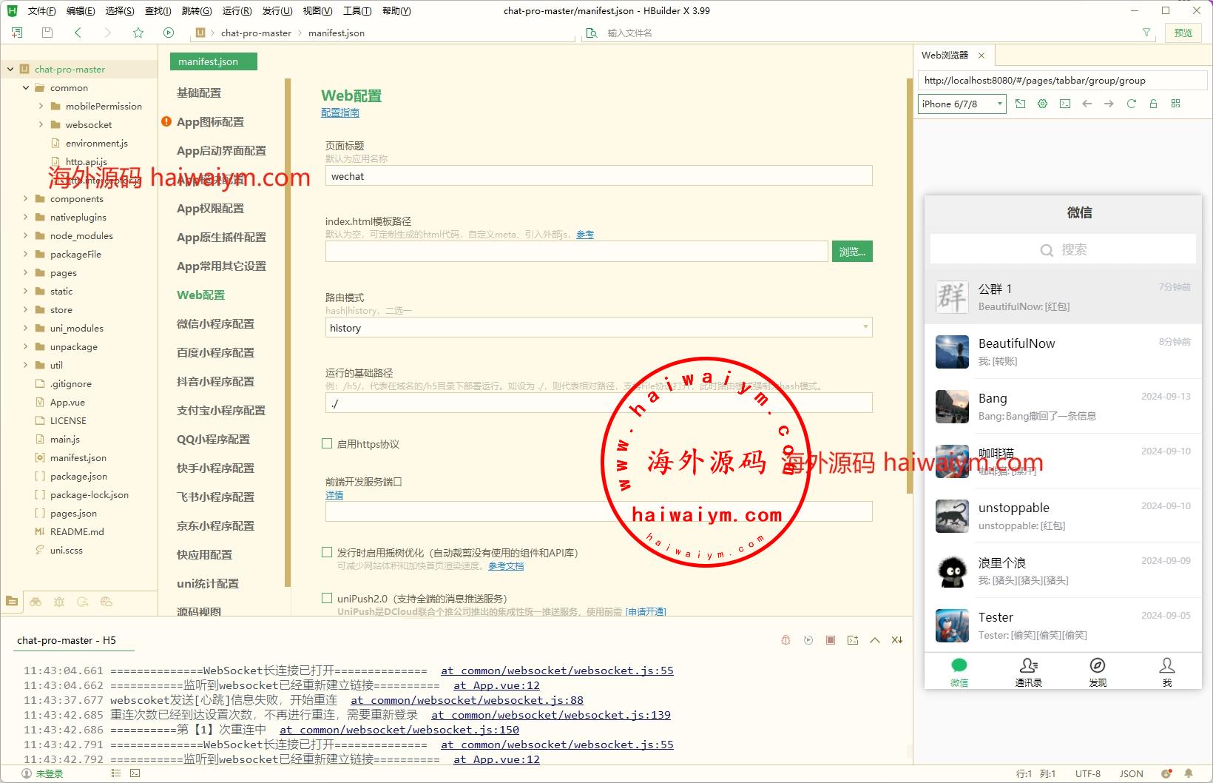Expand the components folder in tree
This screenshot has width=1213, height=783.
point(26,198)
